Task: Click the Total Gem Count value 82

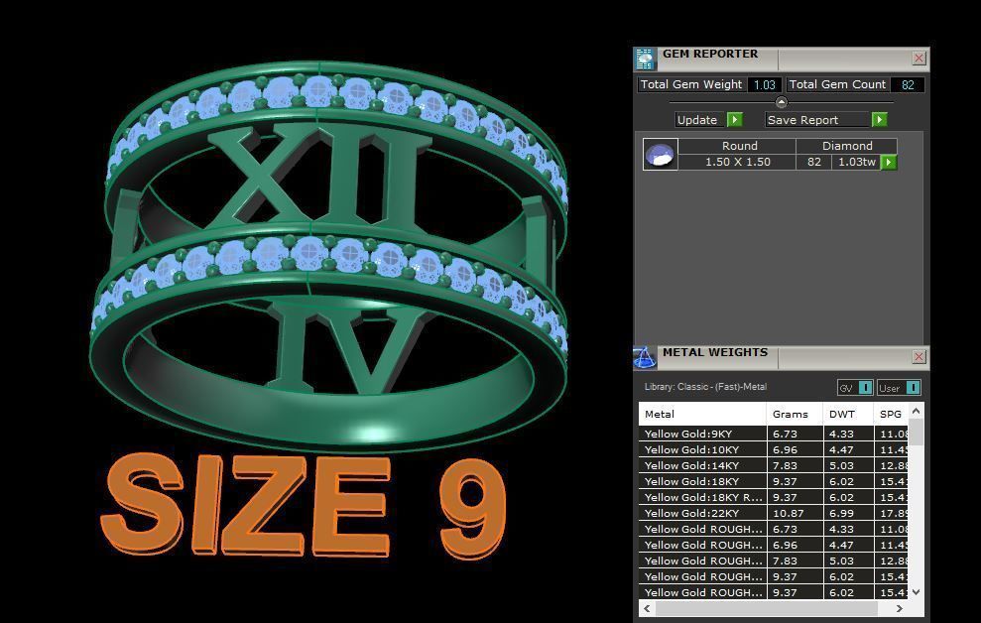Action: (x=908, y=84)
